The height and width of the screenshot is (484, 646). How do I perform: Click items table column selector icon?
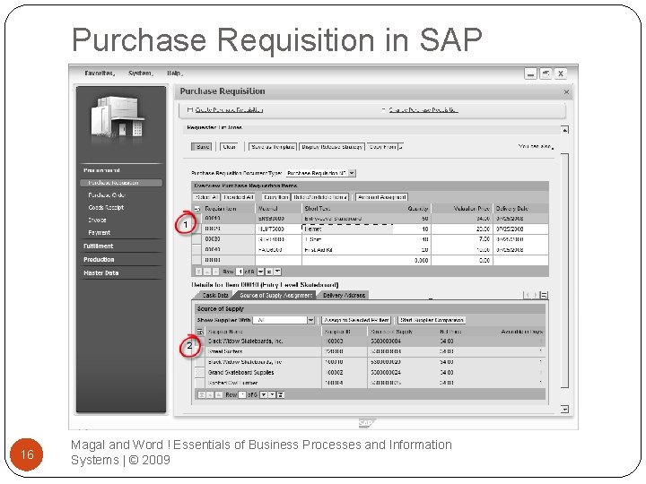[x=196, y=209]
